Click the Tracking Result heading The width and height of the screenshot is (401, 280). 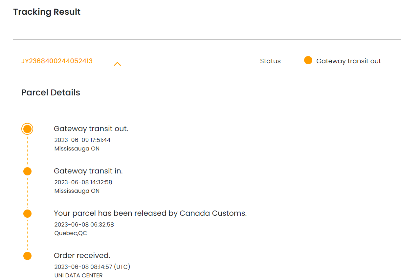pyautogui.click(x=47, y=12)
